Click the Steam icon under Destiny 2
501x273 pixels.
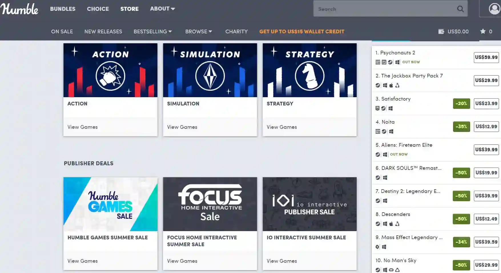[x=378, y=201]
